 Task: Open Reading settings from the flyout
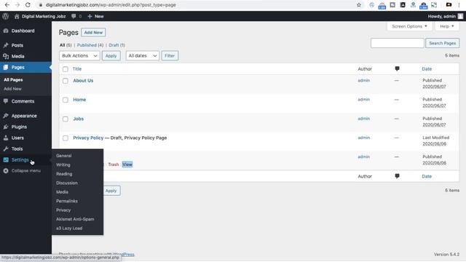pos(64,174)
